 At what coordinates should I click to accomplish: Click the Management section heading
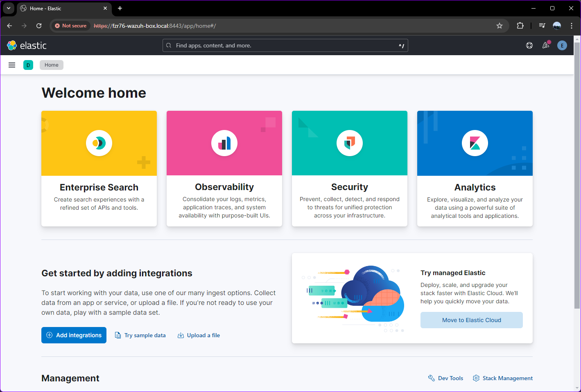click(70, 378)
